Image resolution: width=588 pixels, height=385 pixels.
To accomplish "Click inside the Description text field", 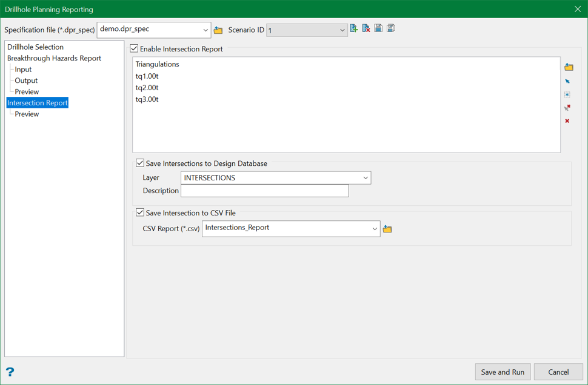I will 264,191.
